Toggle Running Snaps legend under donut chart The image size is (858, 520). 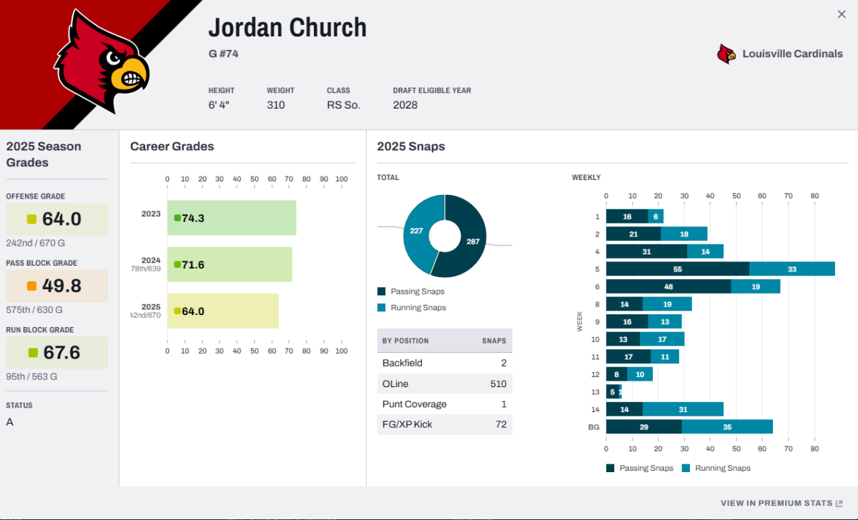[411, 307]
